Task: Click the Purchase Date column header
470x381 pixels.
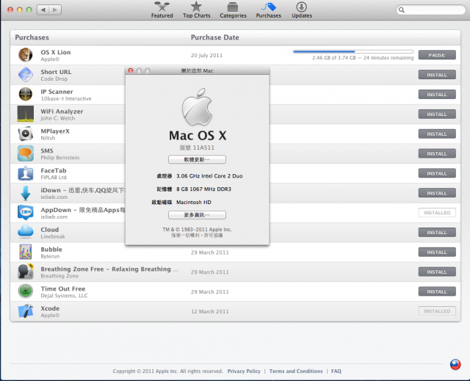Action: click(x=215, y=37)
